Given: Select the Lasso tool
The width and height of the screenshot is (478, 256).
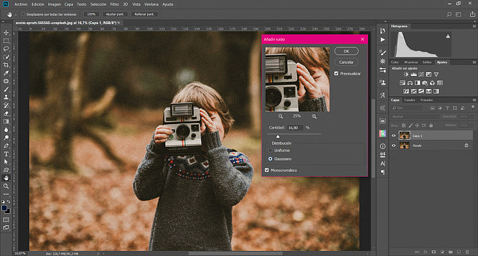Looking at the screenshot, I should coord(6,49).
